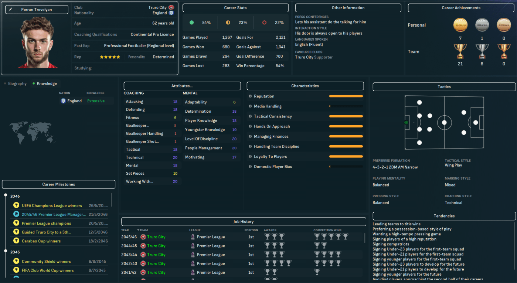The width and height of the screenshot is (517, 283).
Task: Click the UEFA Champions League winners trophy icon
Action: pyautogui.click(x=16, y=205)
